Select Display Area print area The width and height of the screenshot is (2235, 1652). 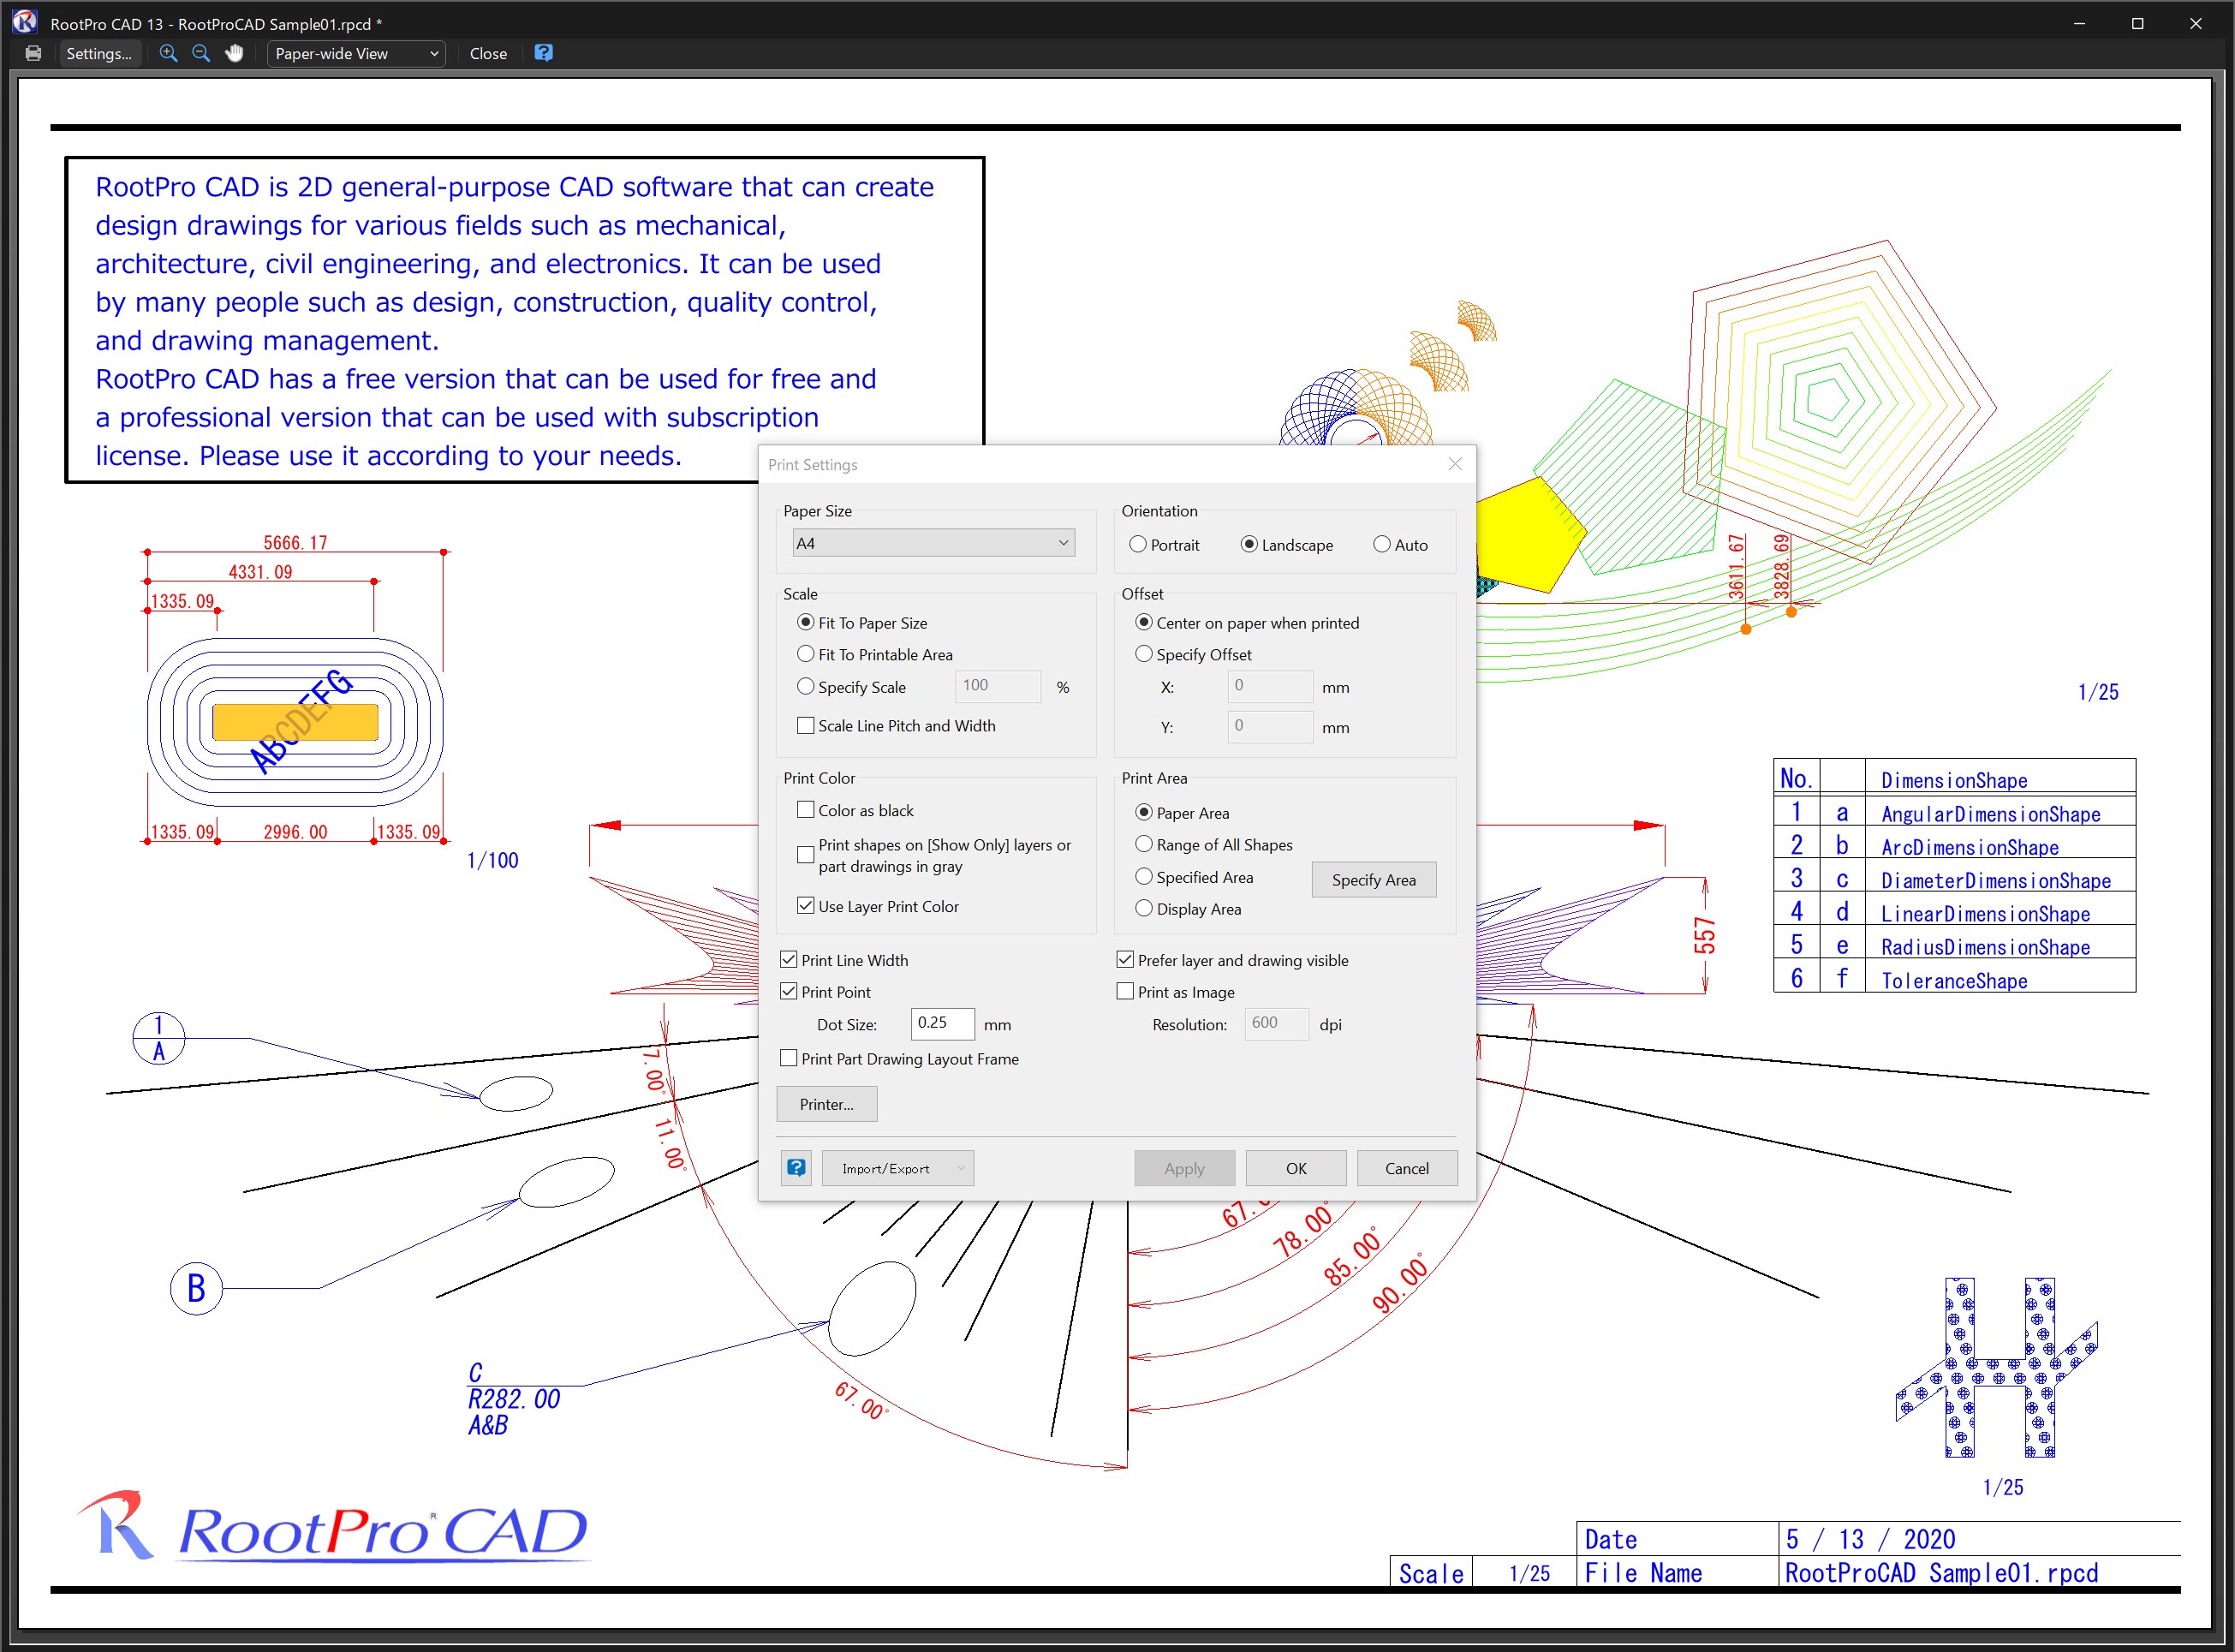1188,909
